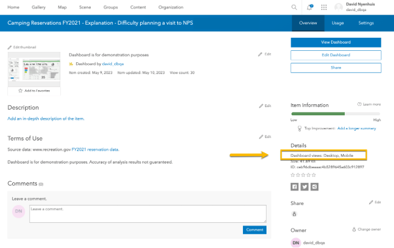
Task: Switch to the Settings tab
Action: pos(366,23)
